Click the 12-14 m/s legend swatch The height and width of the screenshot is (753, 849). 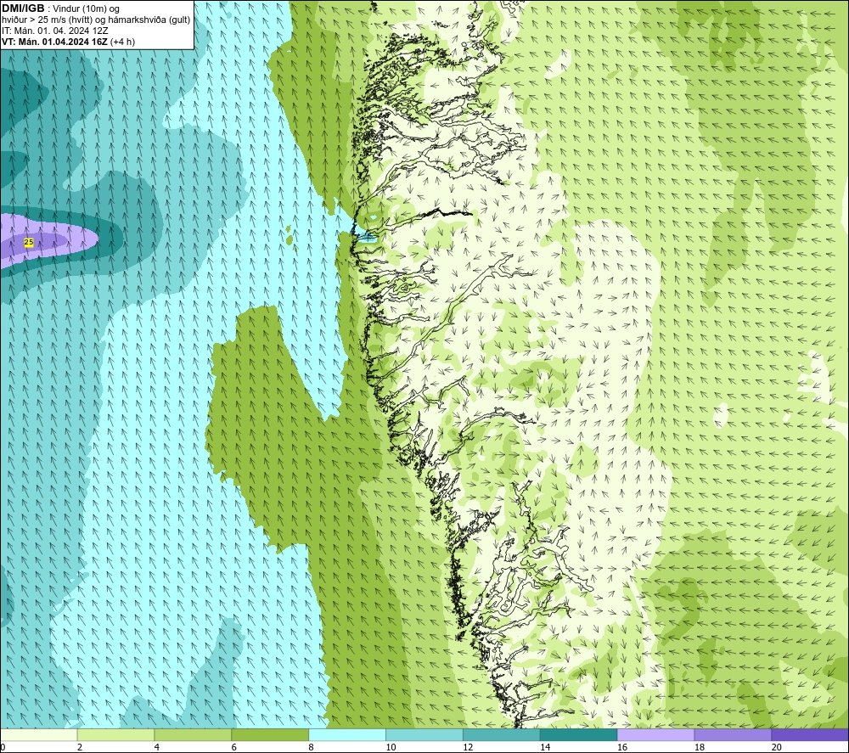coord(502,735)
